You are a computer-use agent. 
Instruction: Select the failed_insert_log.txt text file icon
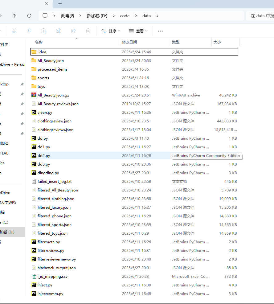pos(34,181)
